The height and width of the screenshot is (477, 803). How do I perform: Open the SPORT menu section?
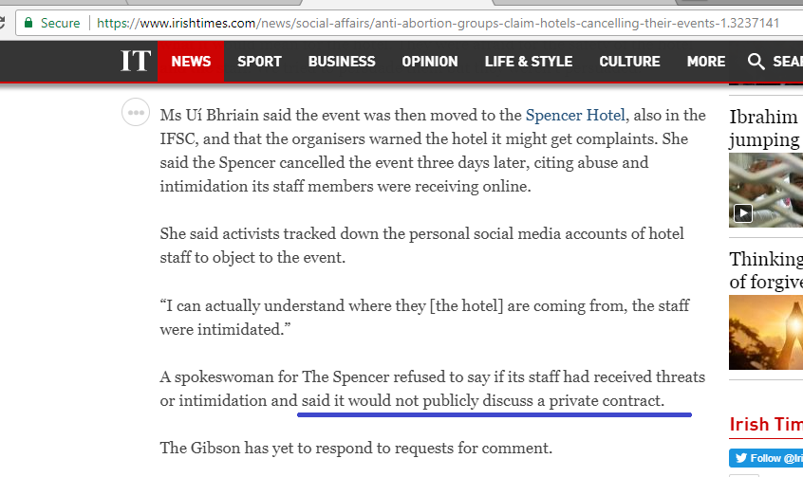pyautogui.click(x=259, y=62)
